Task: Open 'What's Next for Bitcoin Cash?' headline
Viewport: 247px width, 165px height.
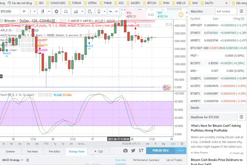Action: tap(216, 128)
